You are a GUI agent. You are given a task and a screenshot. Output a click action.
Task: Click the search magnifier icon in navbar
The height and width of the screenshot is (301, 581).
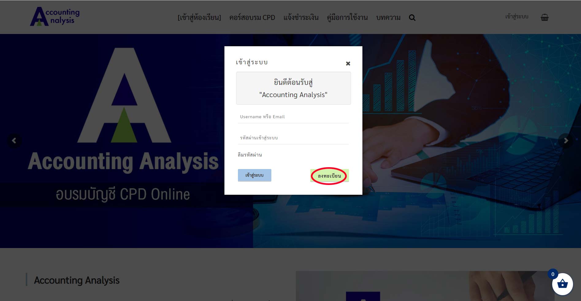[412, 18]
